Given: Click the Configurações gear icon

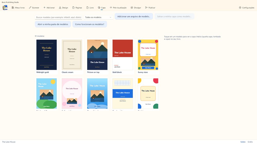Looking at the screenshot, I should coord(240,7).
